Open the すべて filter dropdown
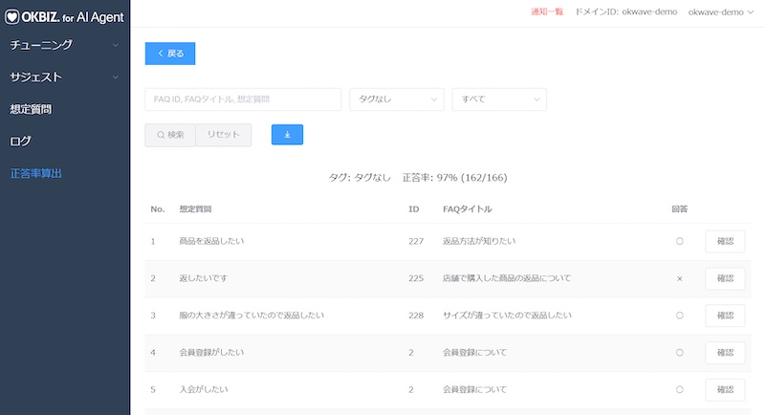The height and width of the screenshot is (415, 765). click(x=498, y=99)
